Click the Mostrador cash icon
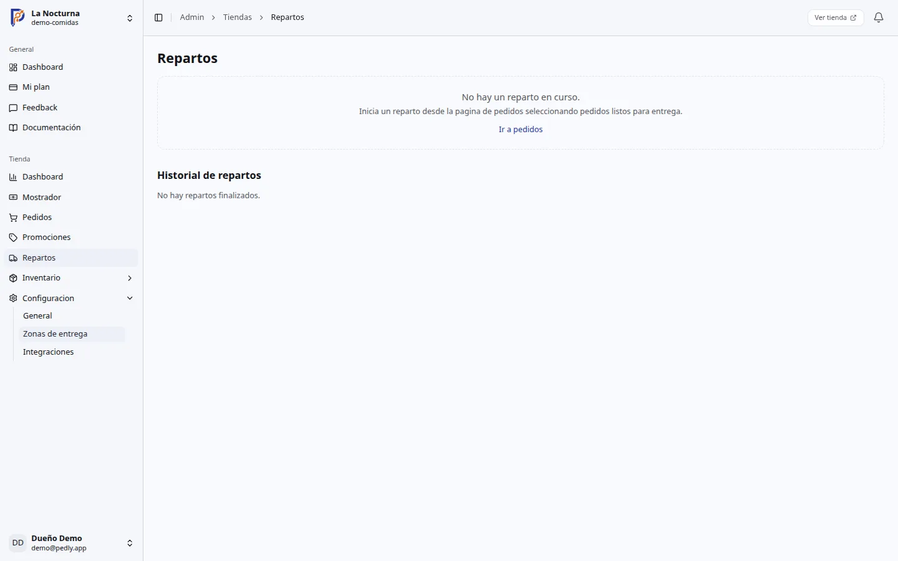This screenshot has width=898, height=561. [x=13, y=198]
